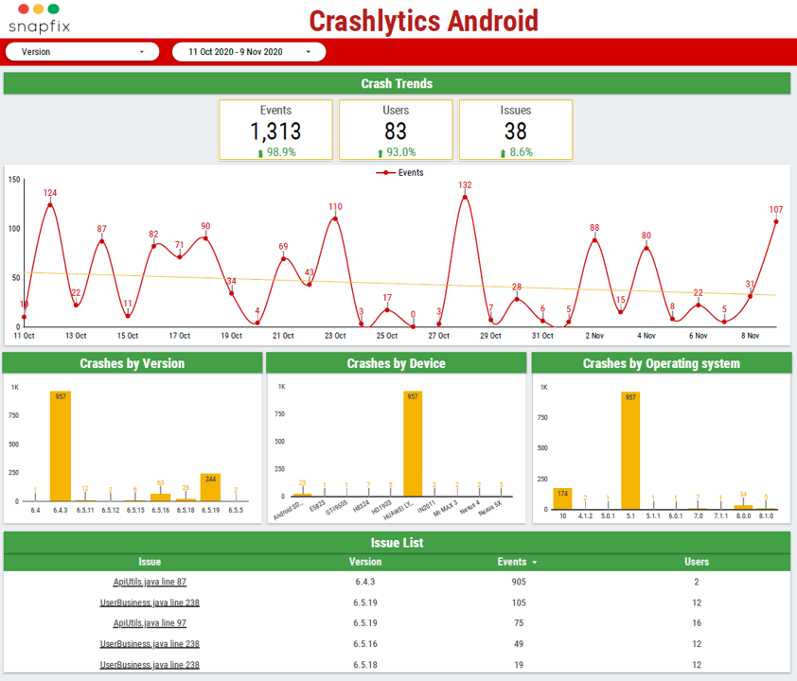Screen dimensions: 797x681
Task: Click the Users column header in Issue List
Action: pos(697,562)
